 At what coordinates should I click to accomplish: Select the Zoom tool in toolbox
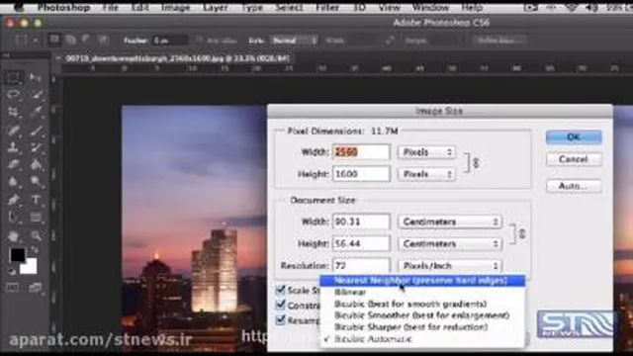click(36, 235)
